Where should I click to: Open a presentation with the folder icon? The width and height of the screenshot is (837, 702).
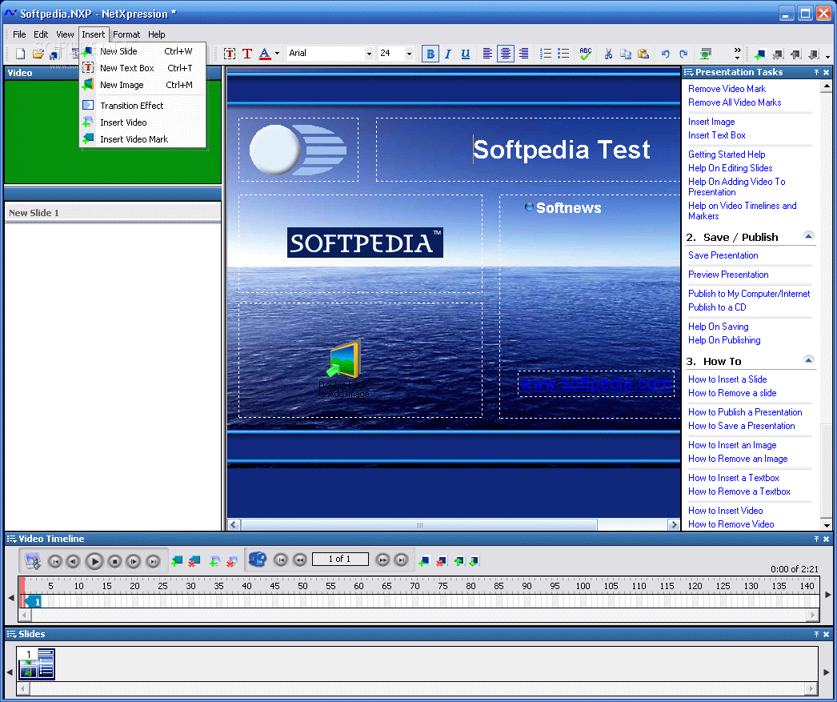[38, 54]
